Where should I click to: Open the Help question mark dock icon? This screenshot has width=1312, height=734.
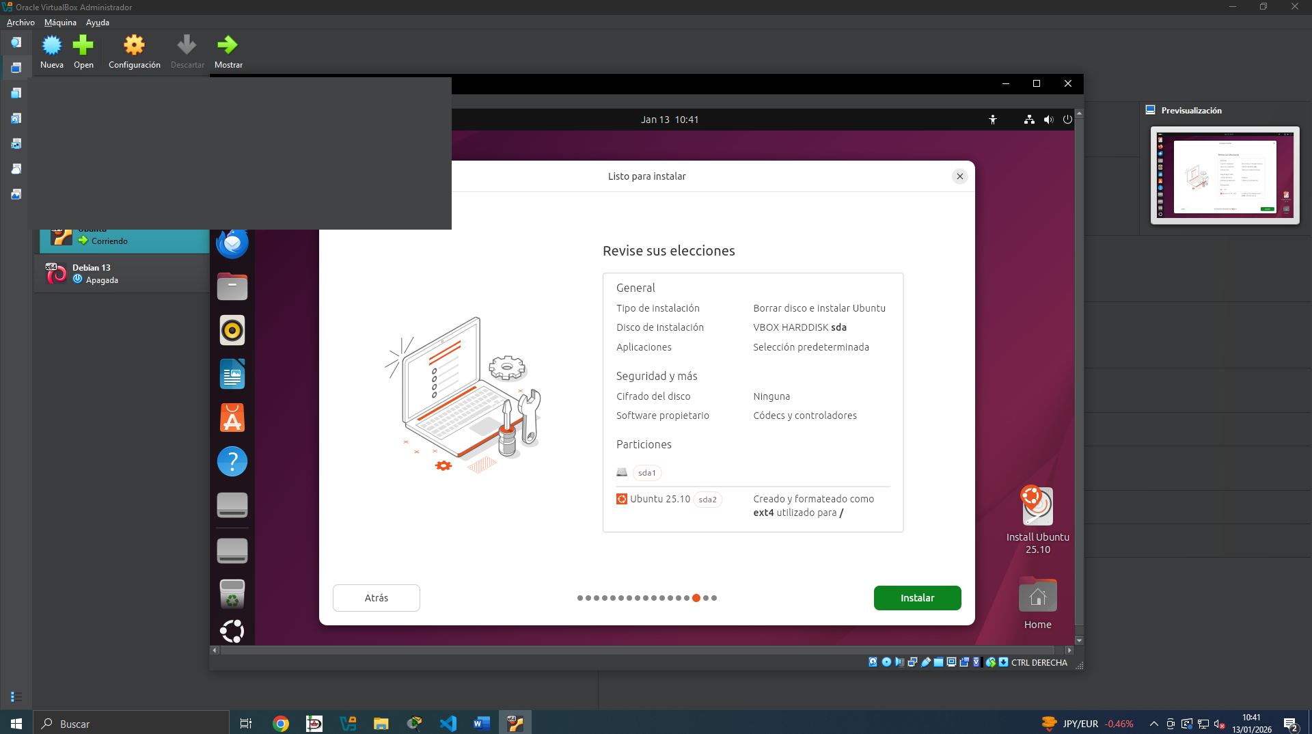[x=232, y=461]
